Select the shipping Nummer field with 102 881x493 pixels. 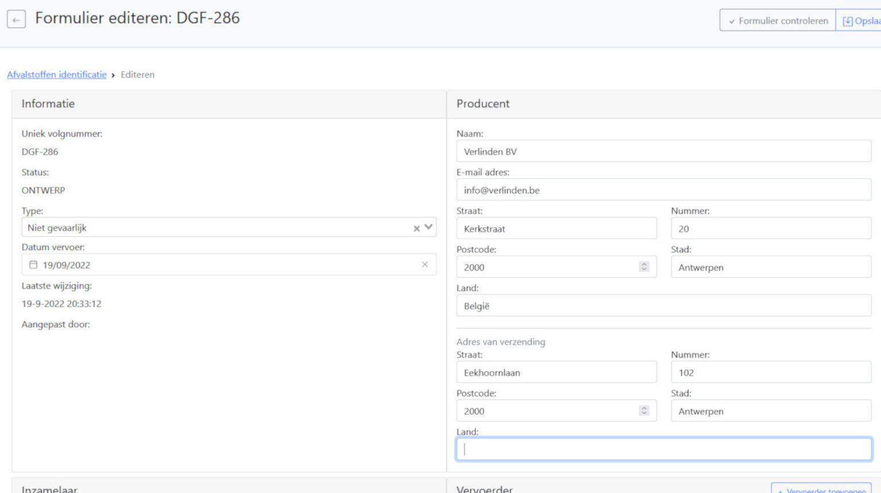pos(770,373)
